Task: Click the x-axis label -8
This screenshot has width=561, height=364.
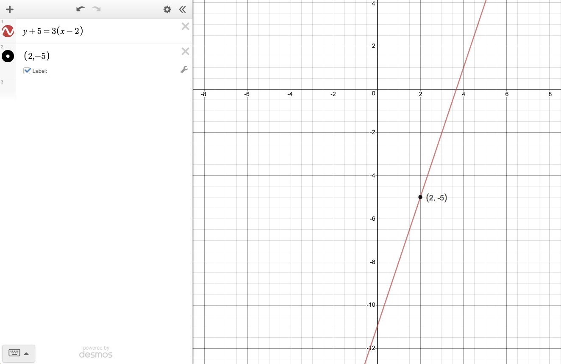Action: 204,94
